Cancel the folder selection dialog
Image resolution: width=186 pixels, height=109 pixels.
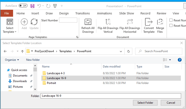tap(171, 103)
